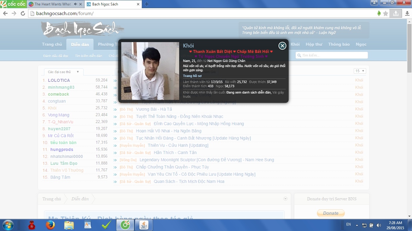Bookmark page with the star icon
Viewport: 412px width, 231px height.
click(x=385, y=13)
